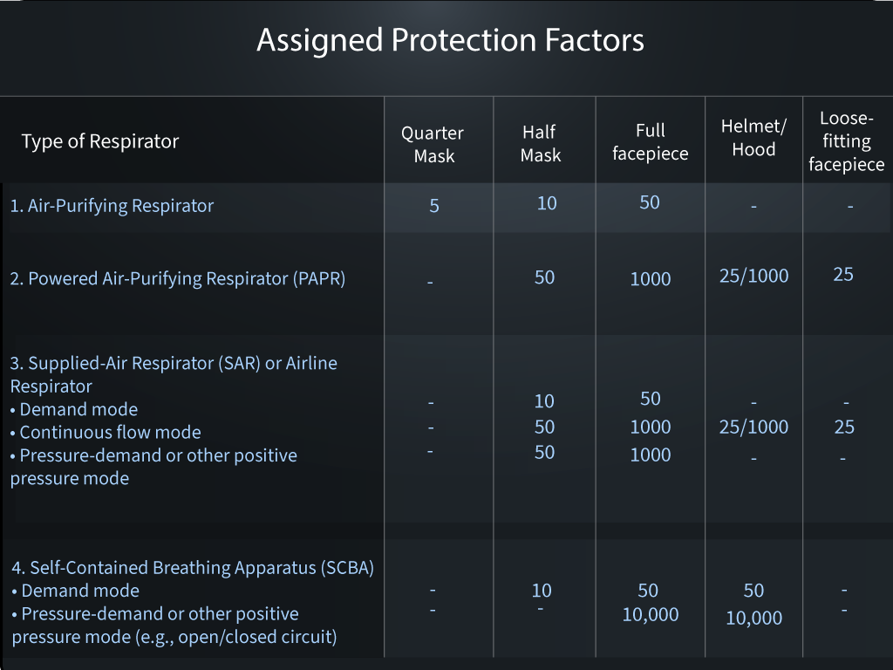
Task: Select the "Half Mask" column header
Action: [541, 144]
